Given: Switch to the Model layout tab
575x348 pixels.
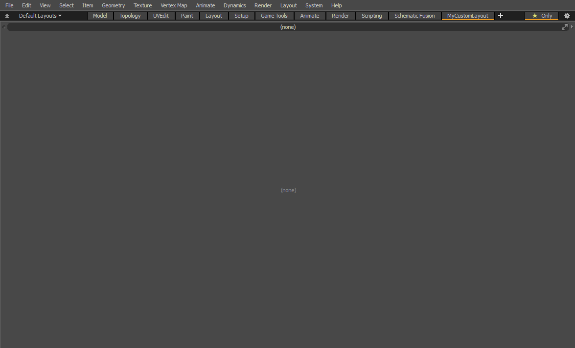Looking at the screenshot, I should (100, 16).
